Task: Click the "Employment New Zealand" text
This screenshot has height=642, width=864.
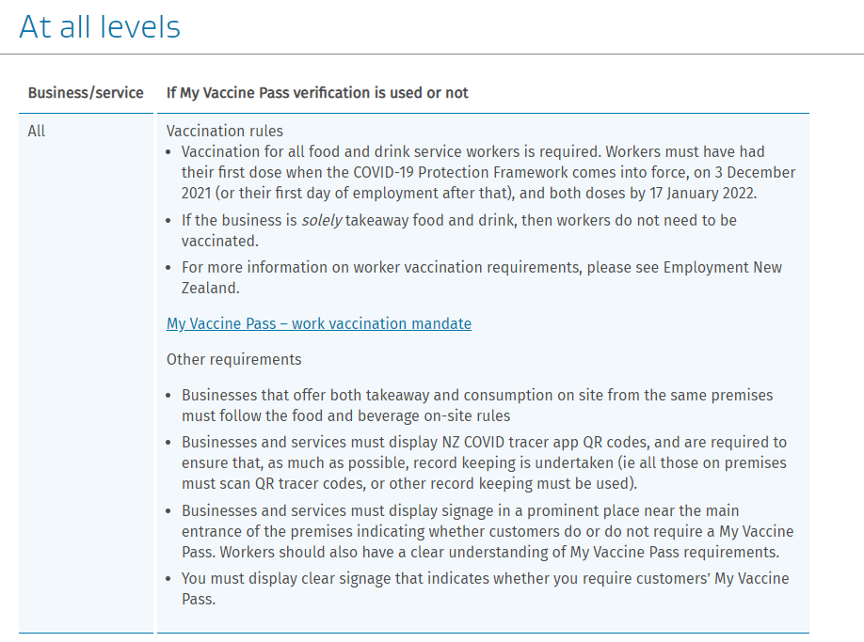Action: pyautogui.click(x=722, y=268)
